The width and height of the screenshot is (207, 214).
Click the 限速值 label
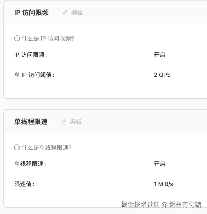pos(24,184)
